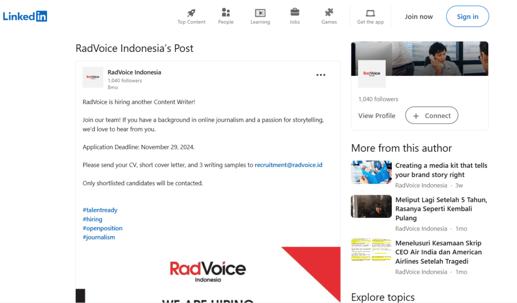Screen dimensions: 517x303
Task: Click the RadVoice hiring post image
Action: tap(208, 275)
